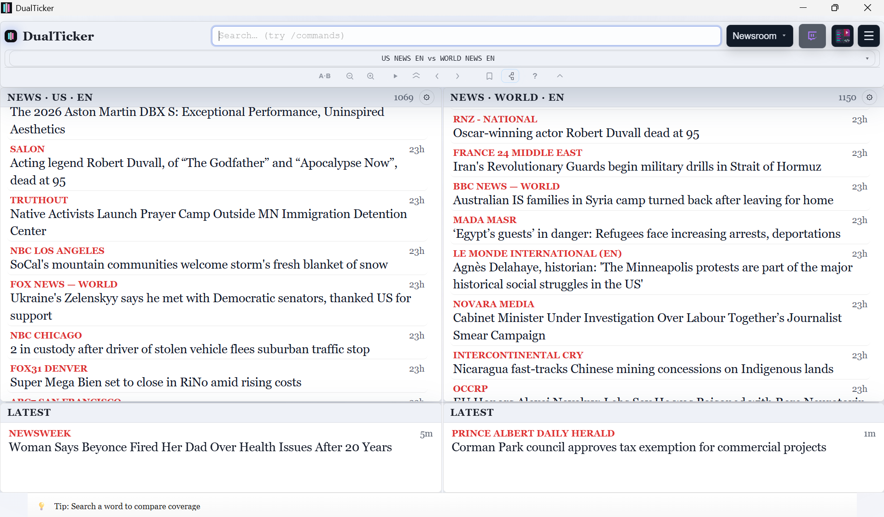
Task: Click inside the search input field
Action: click(466, 35)
